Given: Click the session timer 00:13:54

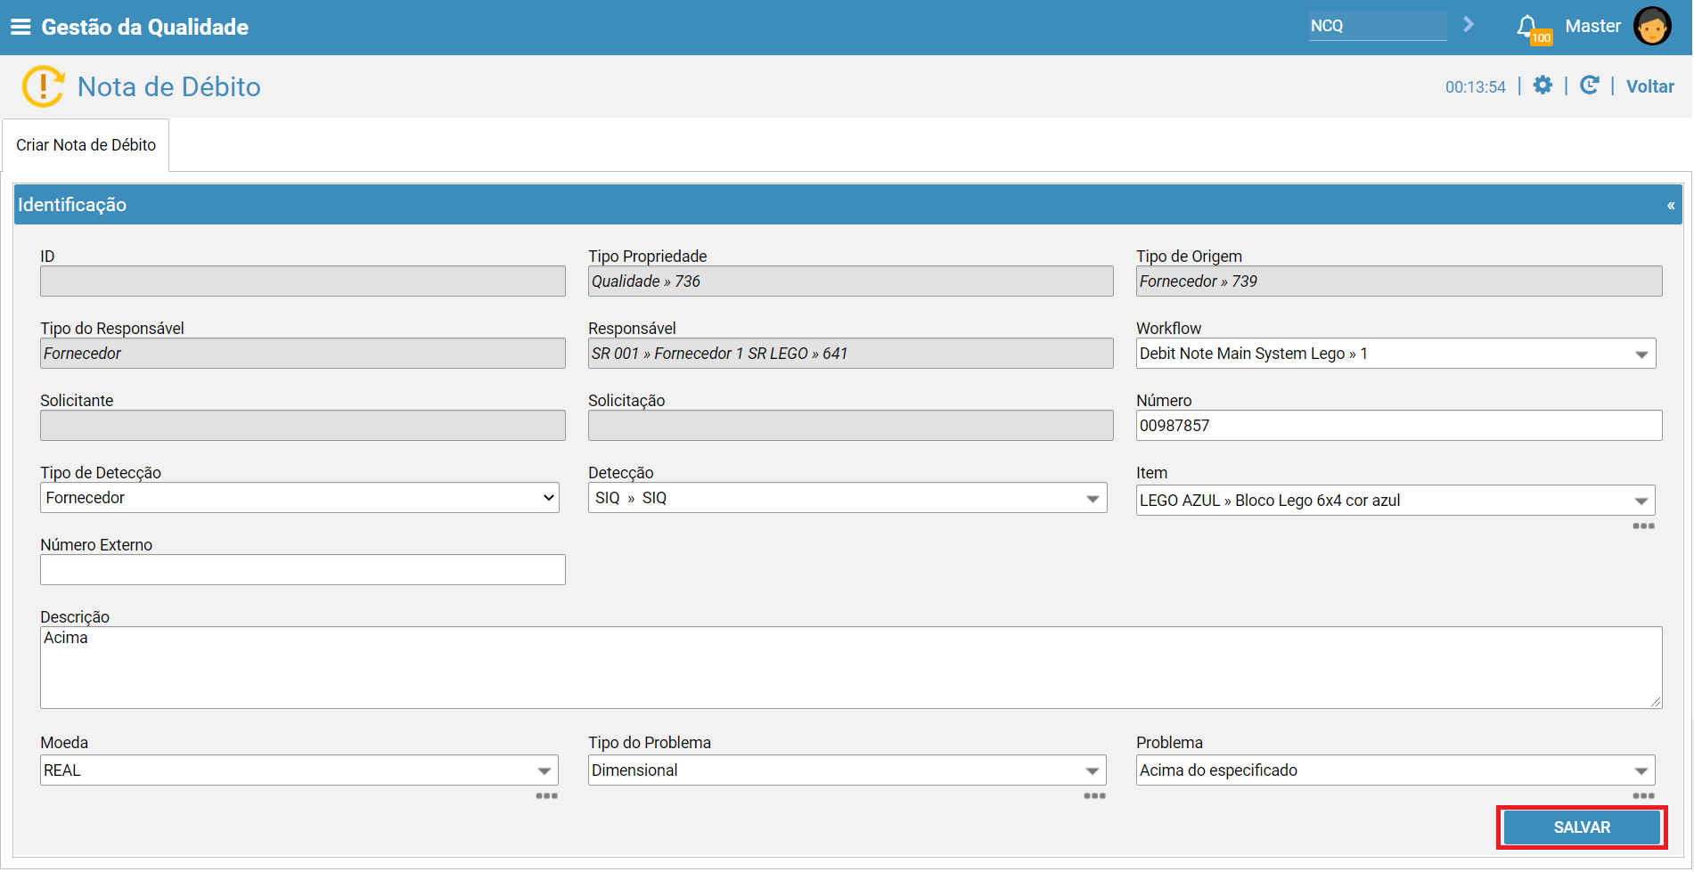Looking at the screenshot, I should pyautogui.click(x=1475, y=87).
